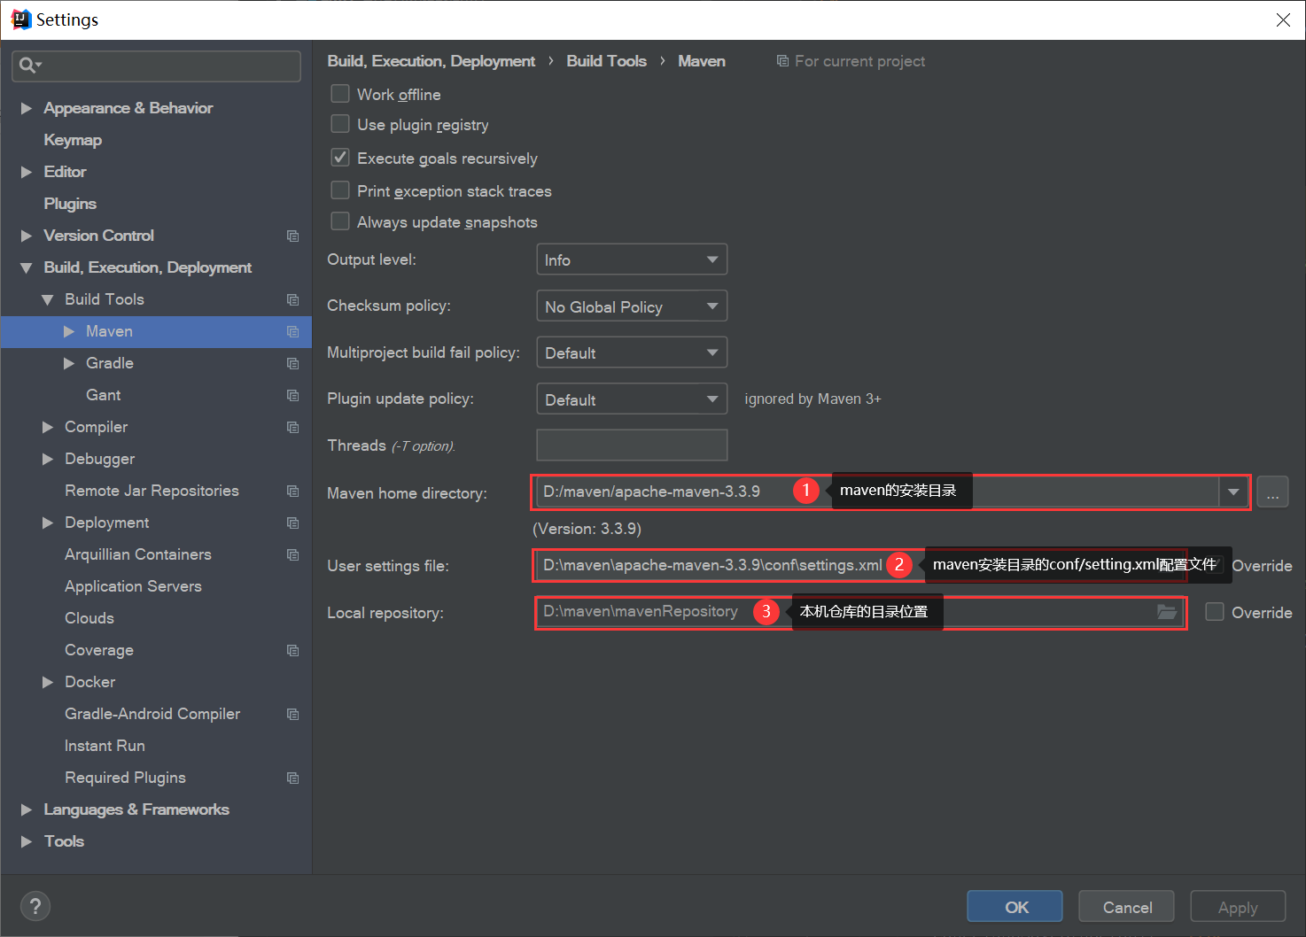
Task: Click project-scope icon beside Version Control
Action: pos(292,236)
